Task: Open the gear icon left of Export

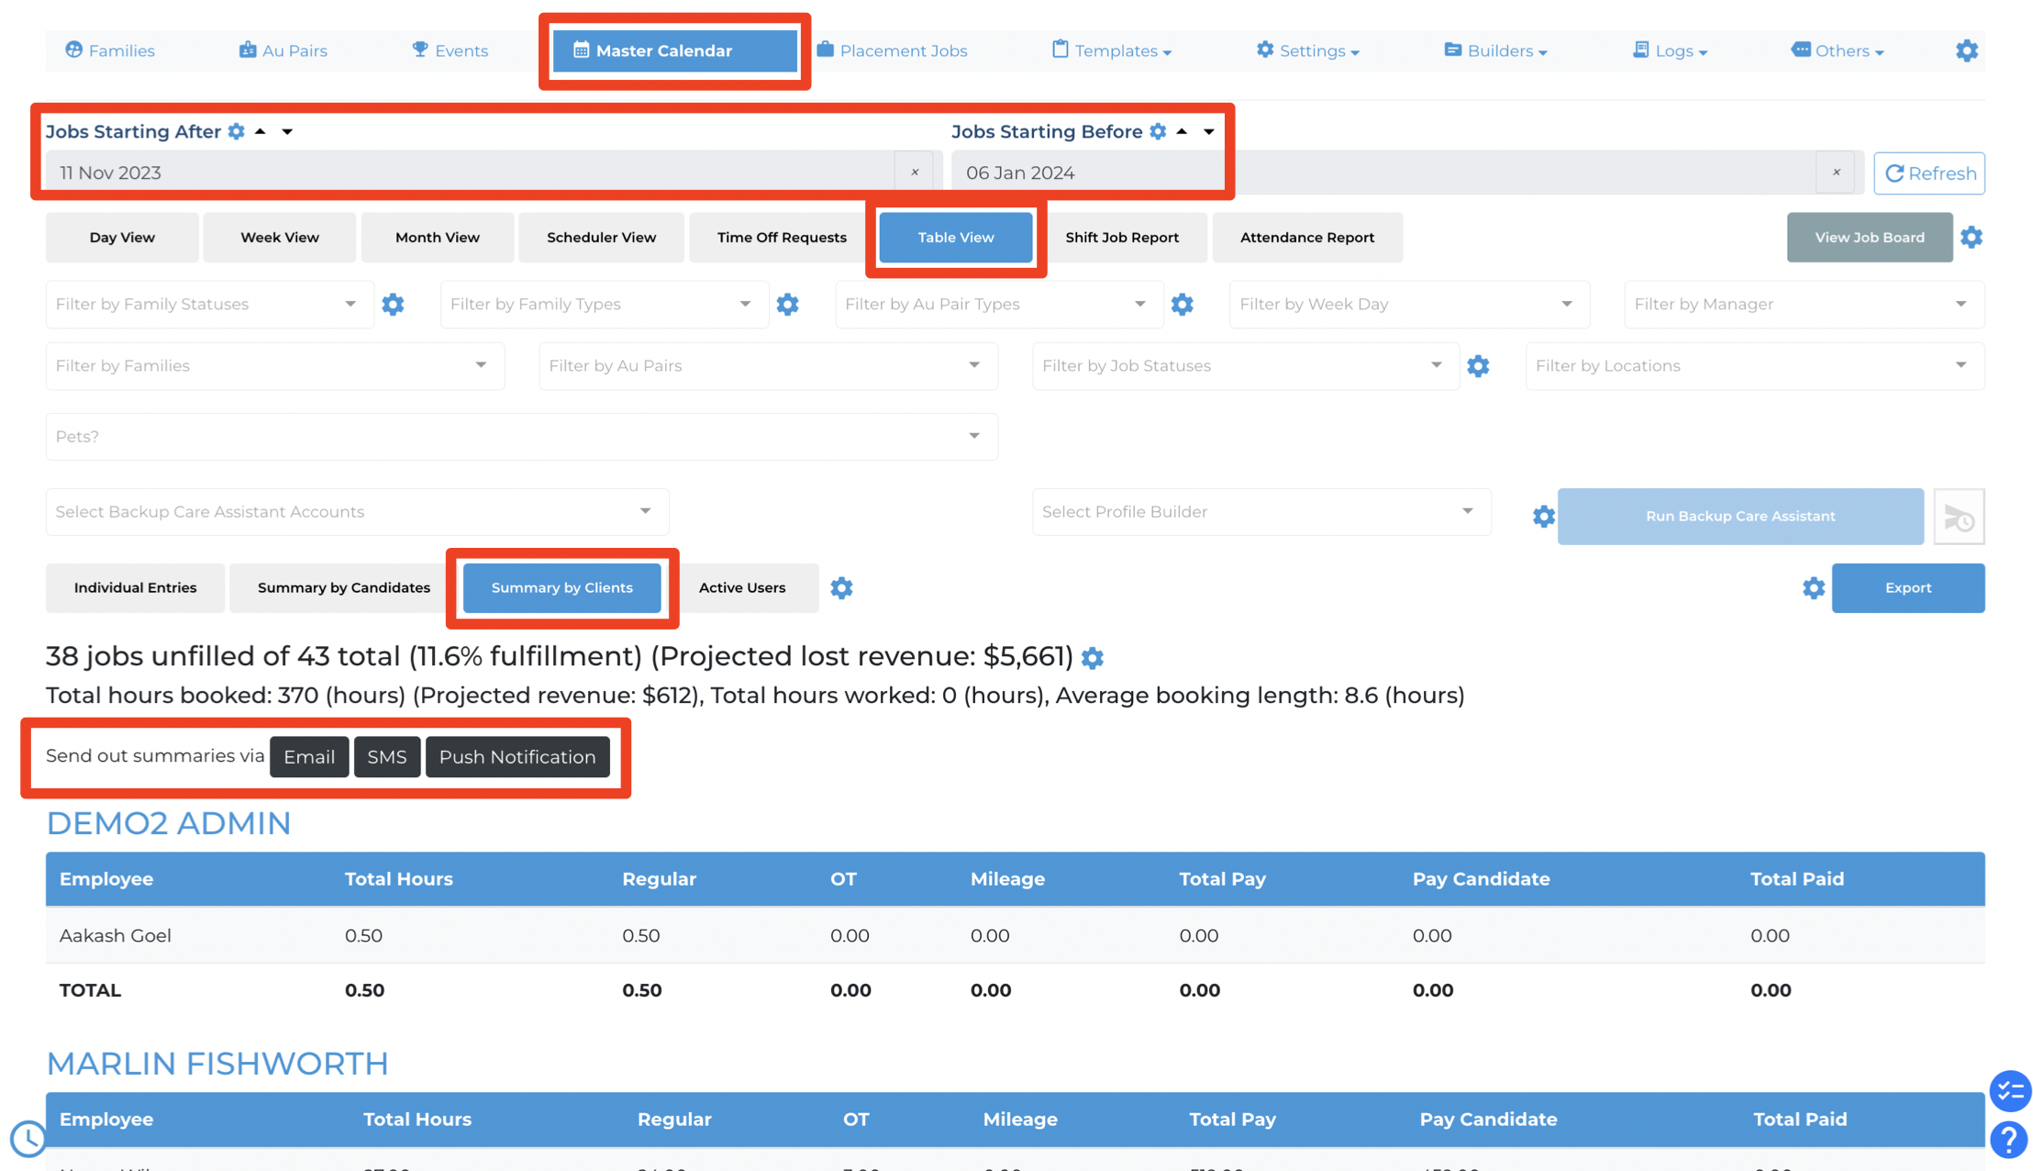Action: (1813, 588)
